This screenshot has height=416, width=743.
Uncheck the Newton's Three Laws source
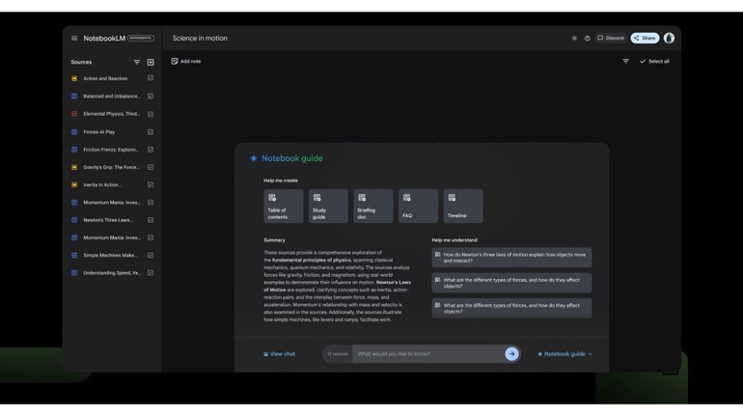(151, 220)
